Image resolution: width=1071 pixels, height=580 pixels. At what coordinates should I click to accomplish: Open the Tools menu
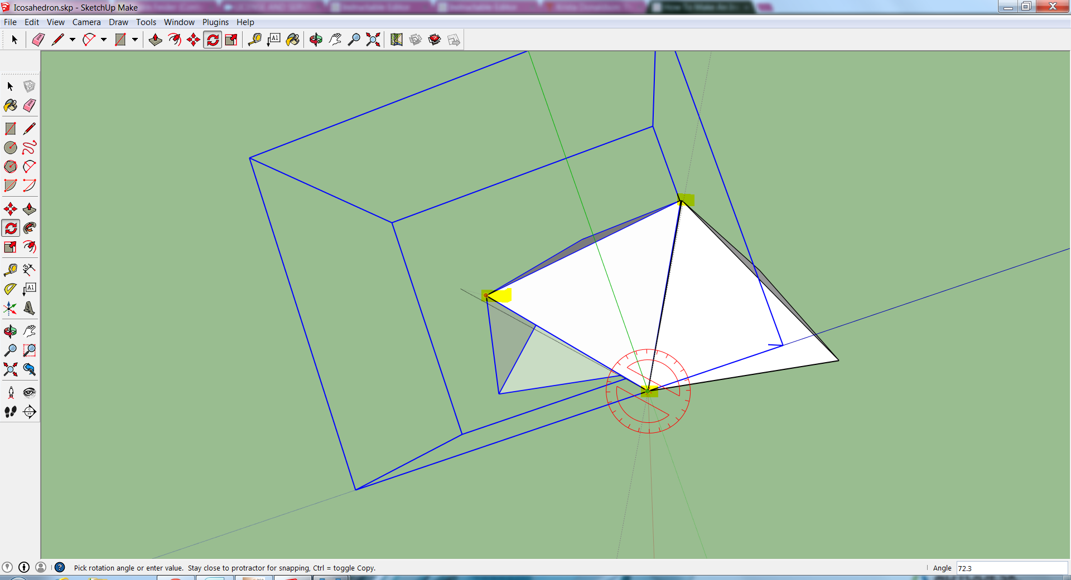click(146, 22)
